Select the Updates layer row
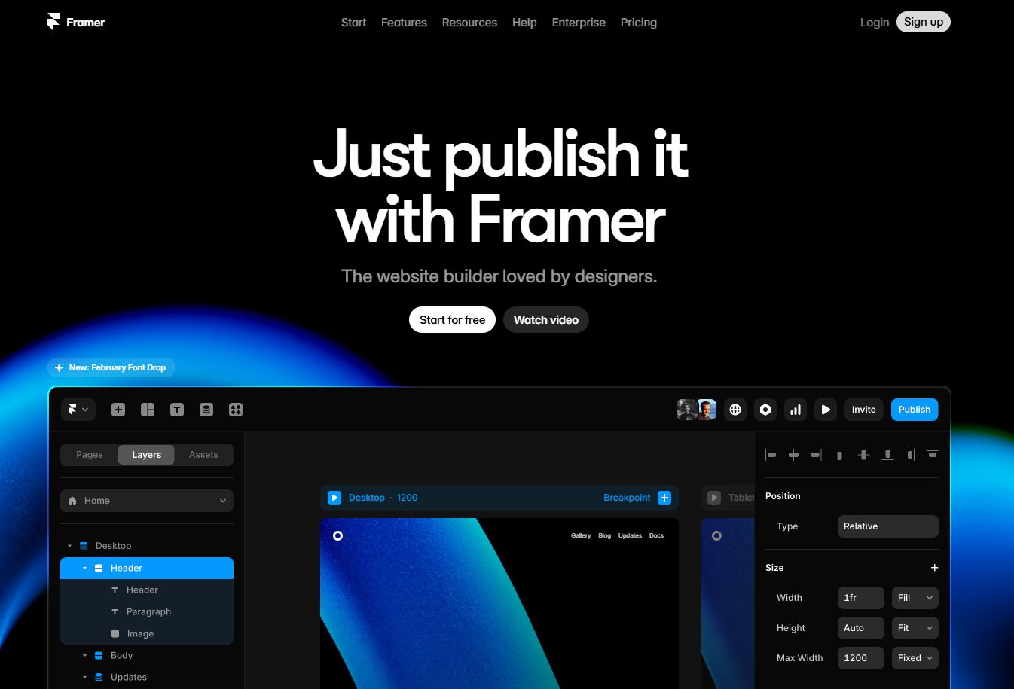This screenshot has width=1014, height=689. click(x=147, y=677)
